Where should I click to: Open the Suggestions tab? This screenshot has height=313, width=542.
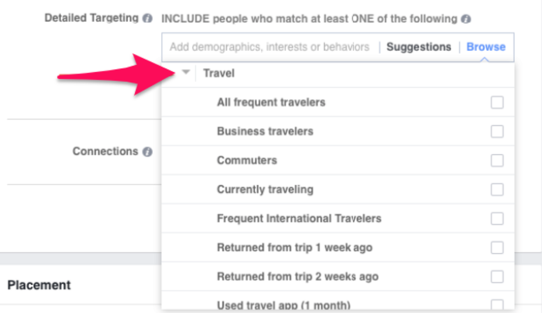(418, 46)
